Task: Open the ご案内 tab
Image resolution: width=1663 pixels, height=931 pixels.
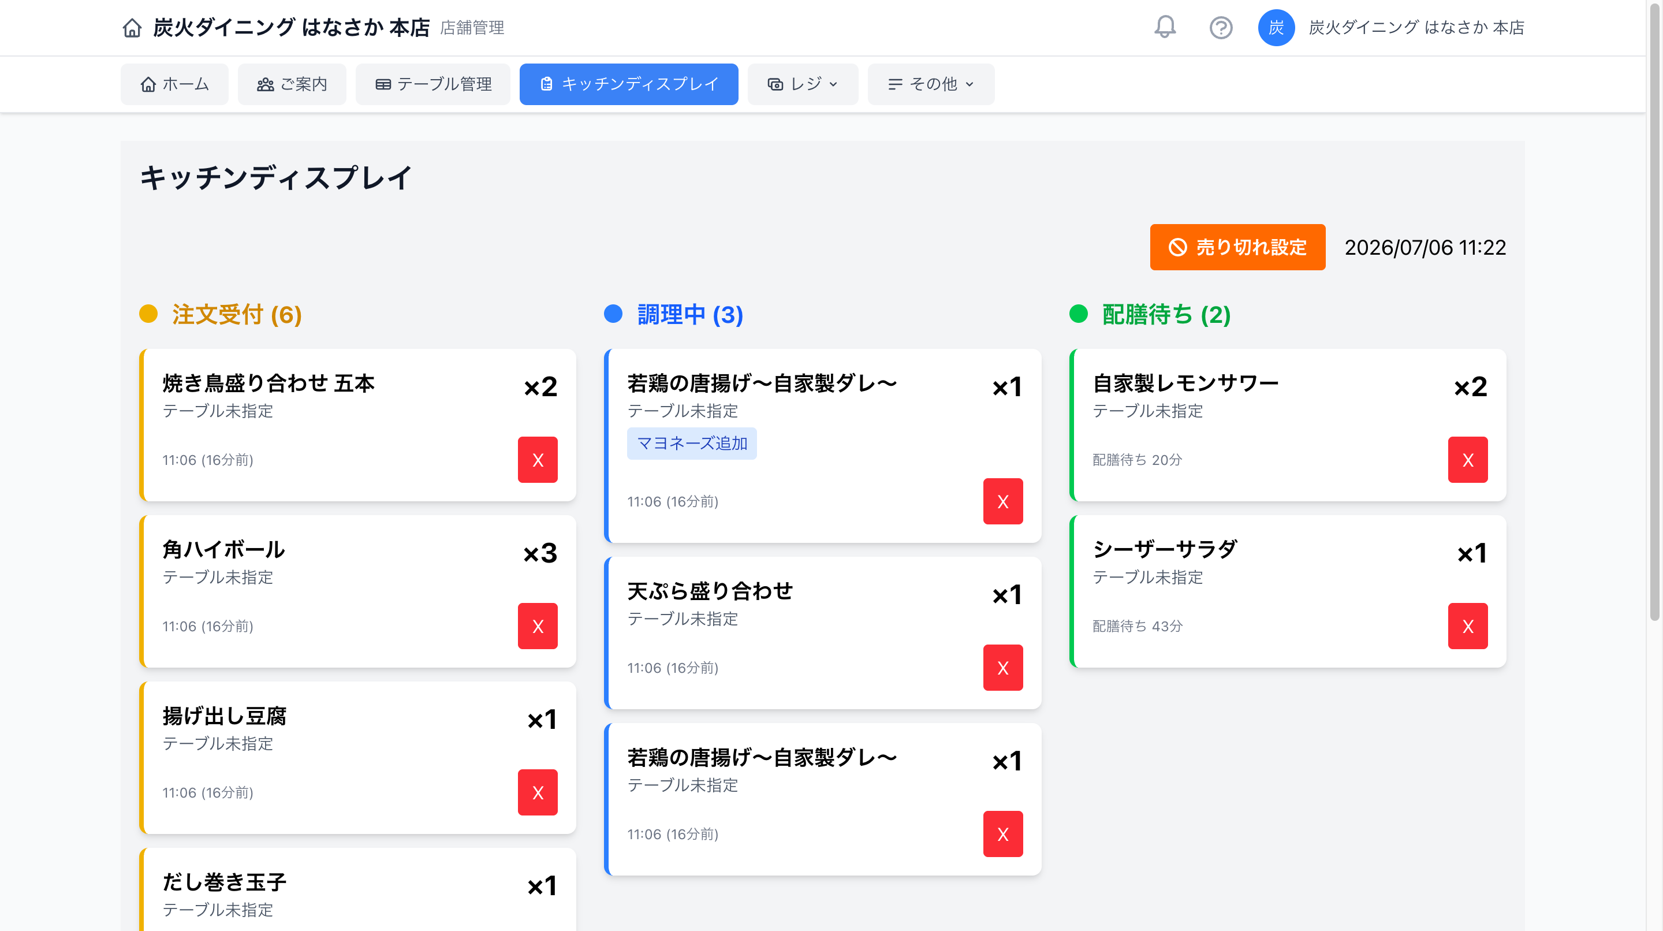Action: click(292, 84)
